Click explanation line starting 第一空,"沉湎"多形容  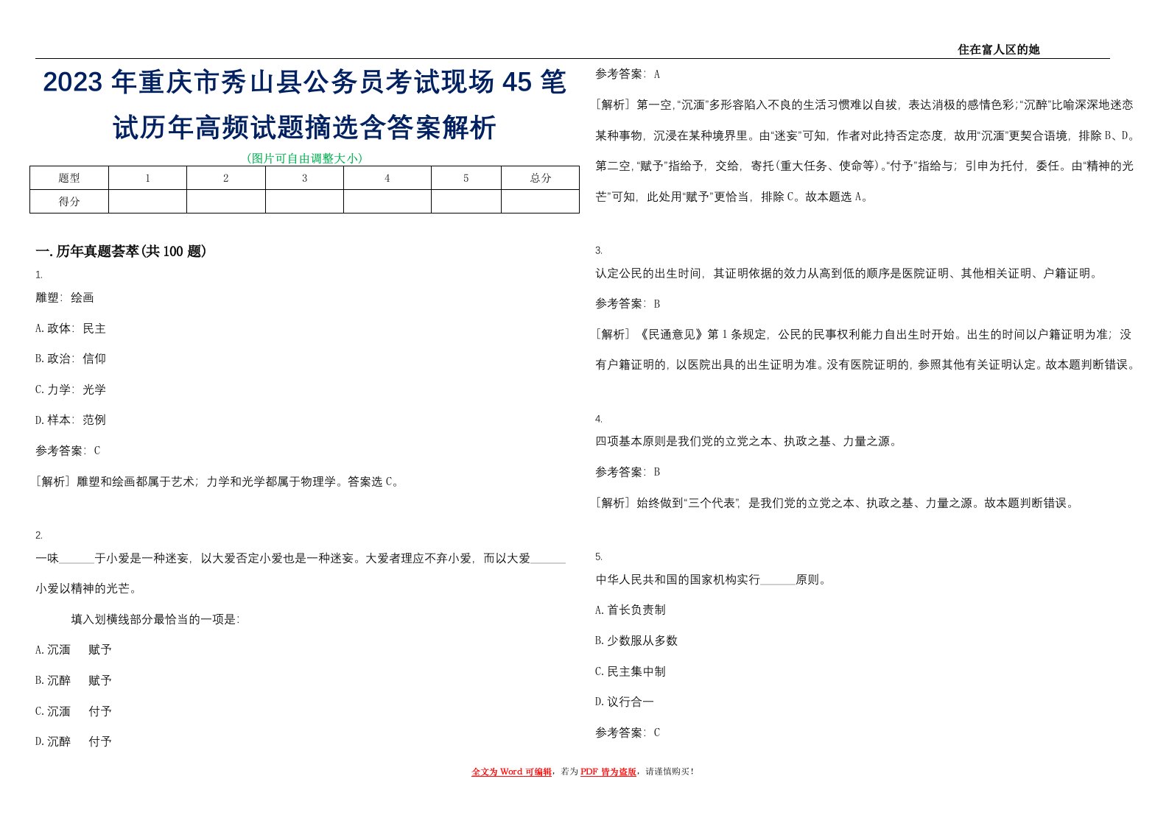point(865,105)
